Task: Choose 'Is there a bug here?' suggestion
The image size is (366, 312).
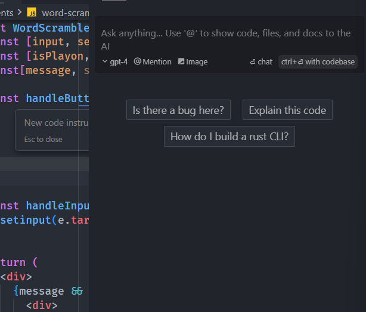Action: pyautogui.click(x=178, y=110)
